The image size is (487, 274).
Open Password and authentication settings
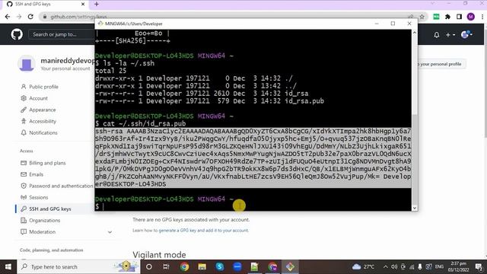coord(61,186)
